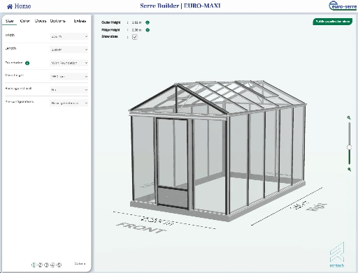The height and width of the screenshot is (273, 358).
Task: Open the Back against wall dropdown
Action: point(69,89)
